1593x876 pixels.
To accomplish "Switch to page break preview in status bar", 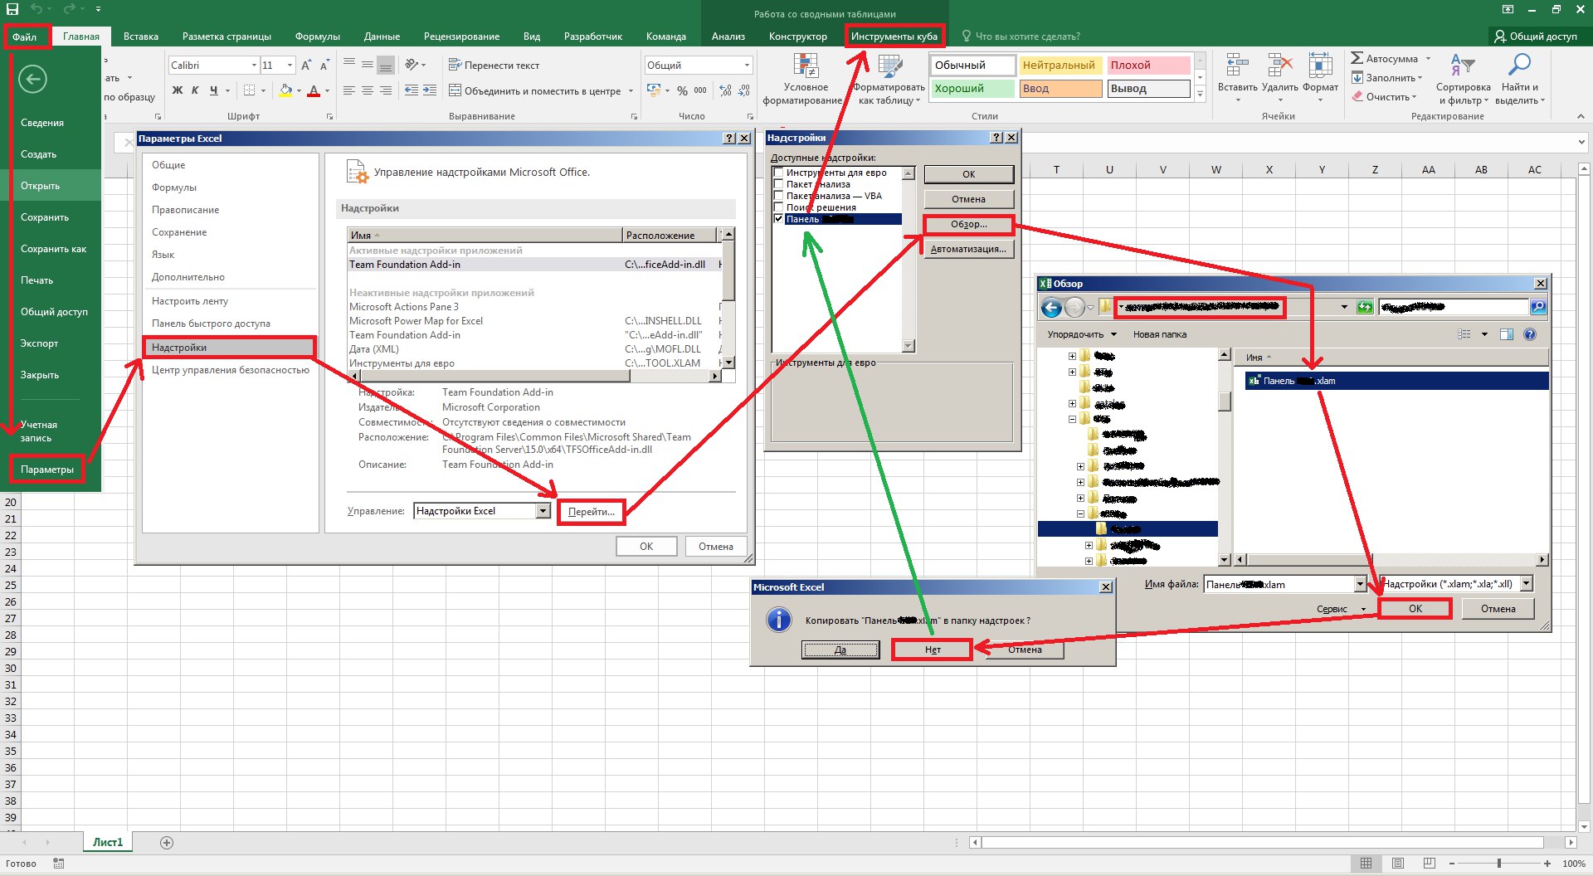I will (1429, 864).
